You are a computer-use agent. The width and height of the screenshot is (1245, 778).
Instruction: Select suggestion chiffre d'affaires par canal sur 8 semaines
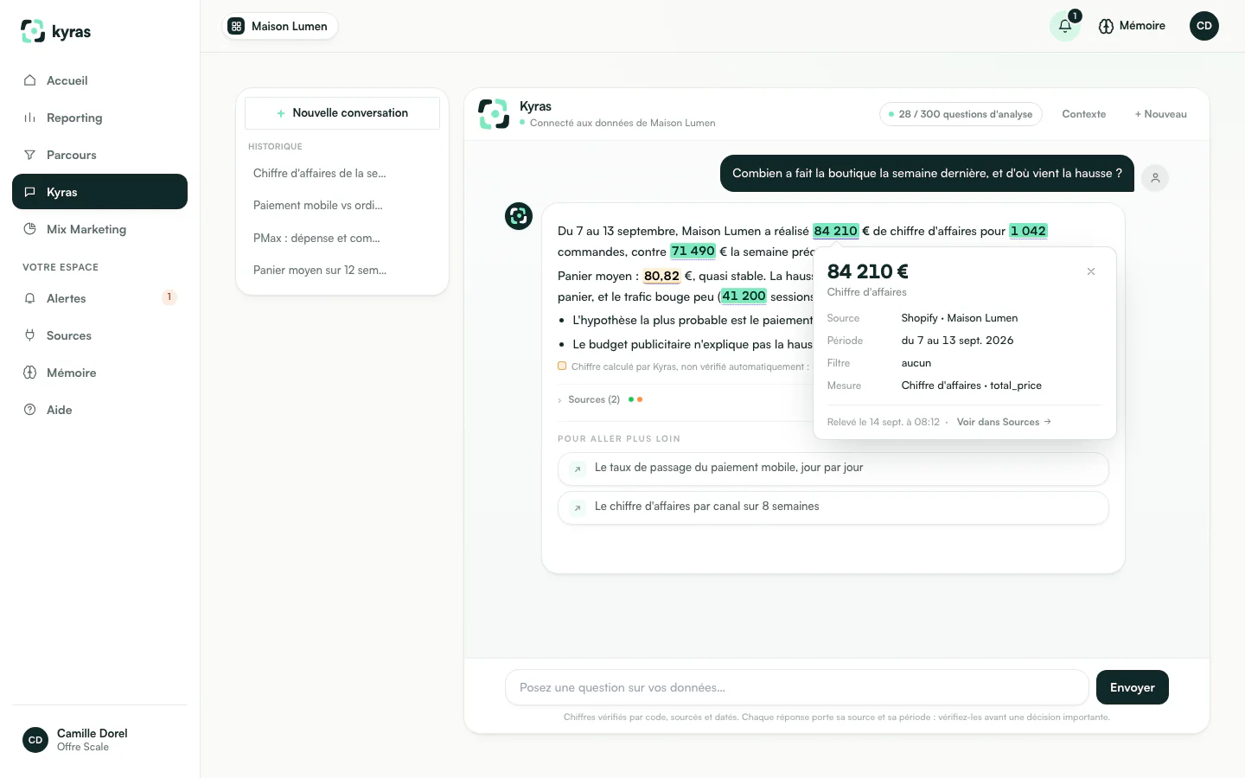point(833,507)
